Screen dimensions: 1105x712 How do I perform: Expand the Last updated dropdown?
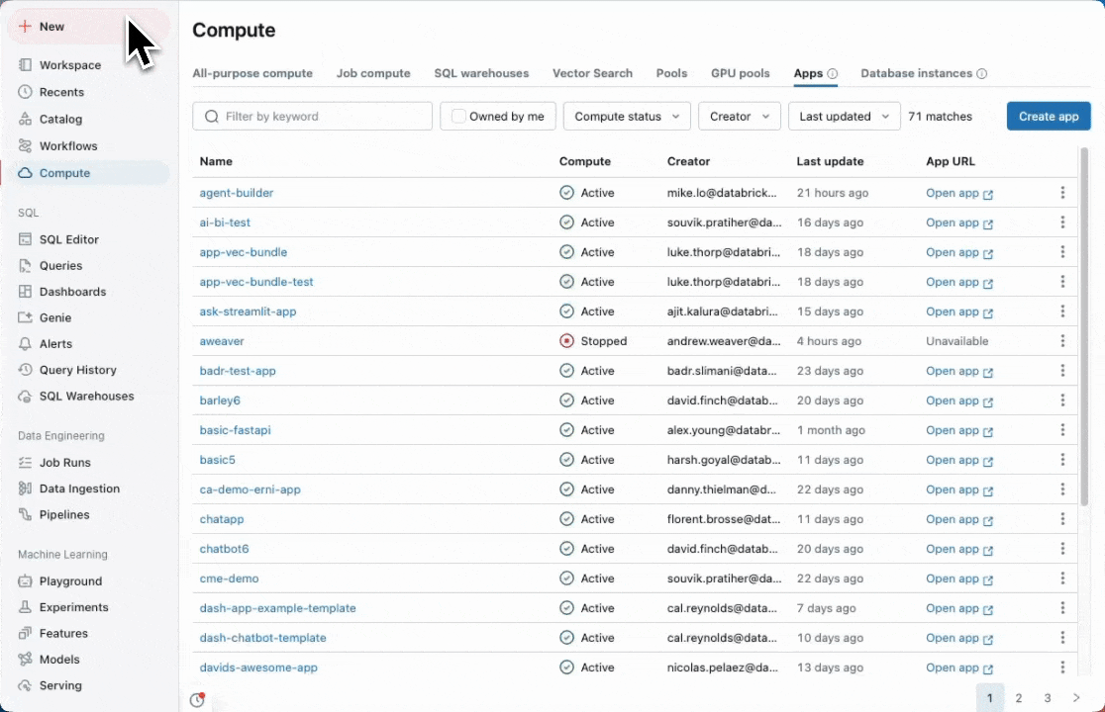[x=844, y=116]
